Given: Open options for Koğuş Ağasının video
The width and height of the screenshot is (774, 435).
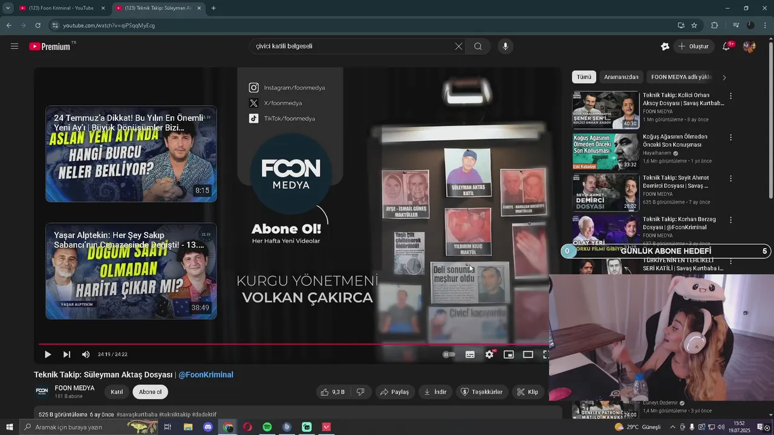Looking at the screenshot, I should click(x=730, y=137).
